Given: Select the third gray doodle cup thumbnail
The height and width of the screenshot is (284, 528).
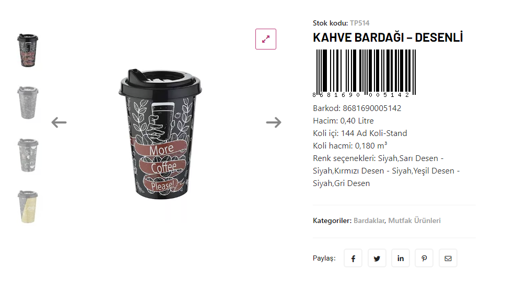Looking at the screenshot, I should point(28,155).
